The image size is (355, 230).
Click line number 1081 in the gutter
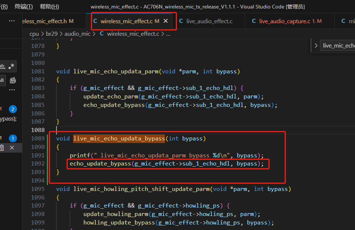(x=38, y=72)
